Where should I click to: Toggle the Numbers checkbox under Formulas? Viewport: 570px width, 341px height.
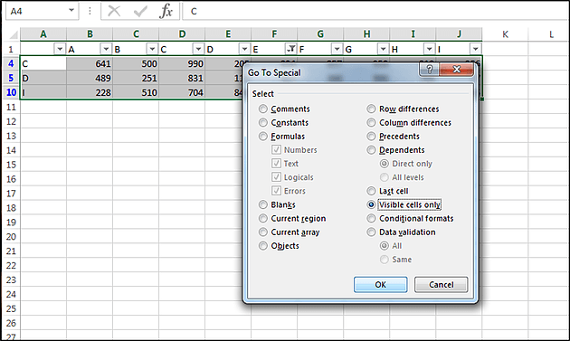(x=276, y=149)
